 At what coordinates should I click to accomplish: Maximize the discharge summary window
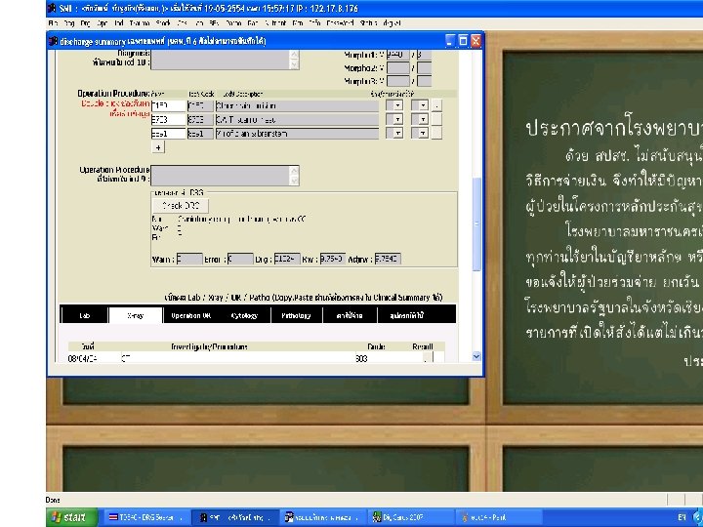(x=463, y=41)
